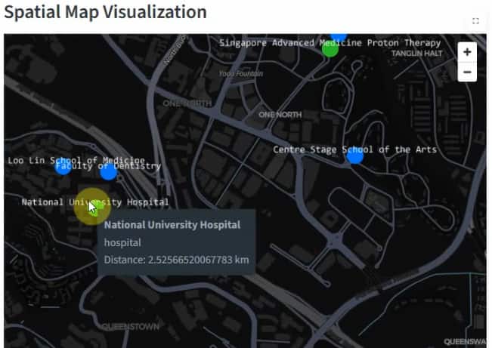This screenshot has width=492, height=348.
Task: Open fullscreen view of the map
Action: 475,21
